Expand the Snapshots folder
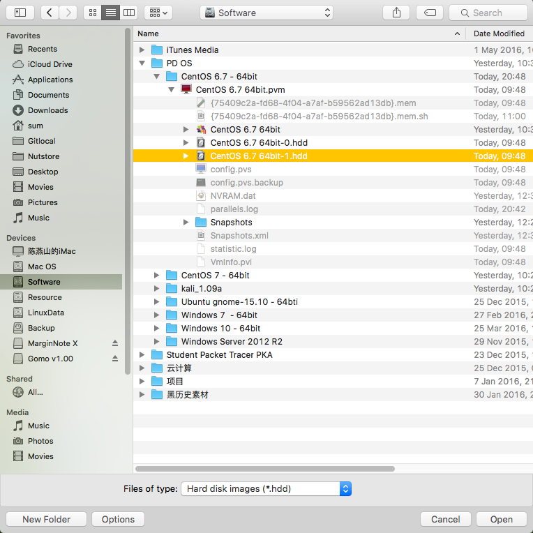The image size is (533, 533). click(186, 223)
